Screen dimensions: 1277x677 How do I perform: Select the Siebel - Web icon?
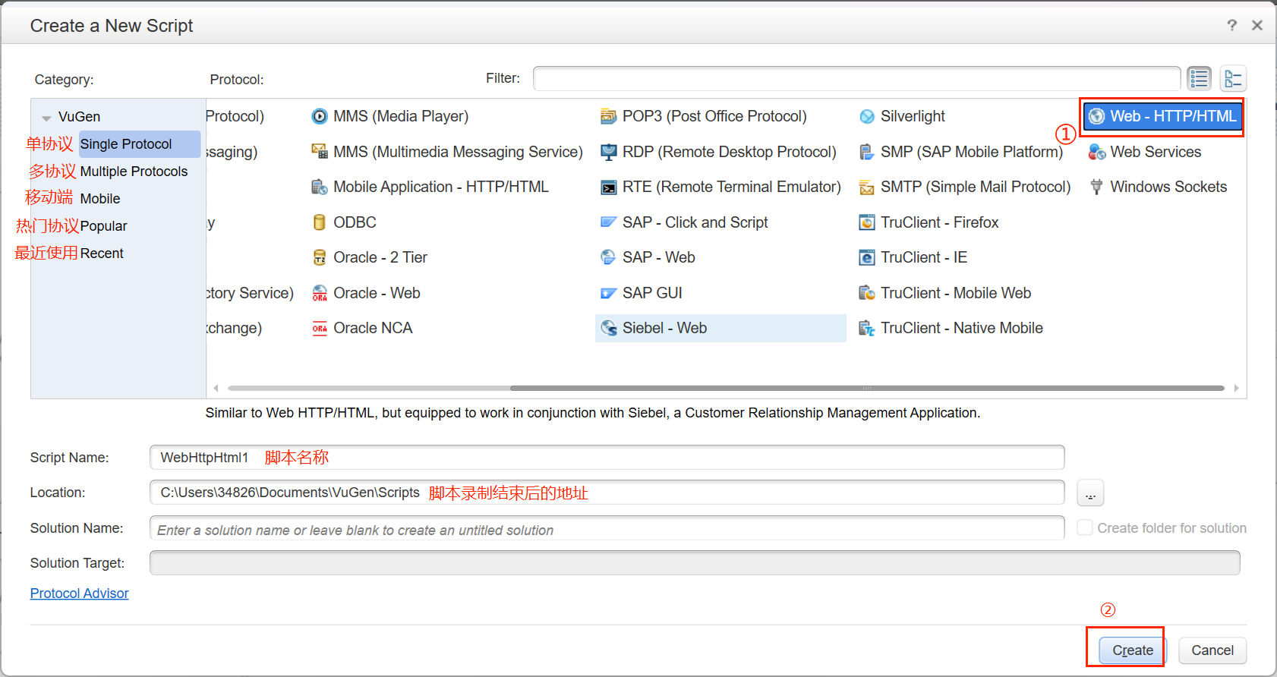(609, 328)
